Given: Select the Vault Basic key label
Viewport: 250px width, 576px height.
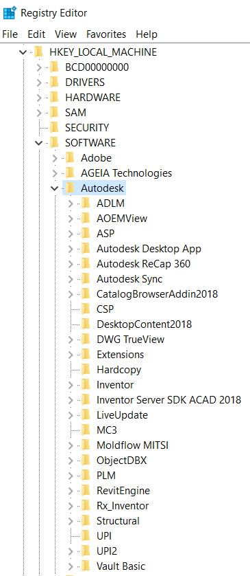Looking at the screenshot, I should coord(121,566).
